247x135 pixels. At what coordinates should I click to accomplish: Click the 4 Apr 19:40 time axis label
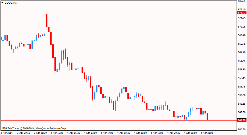(x=157, y=133)
